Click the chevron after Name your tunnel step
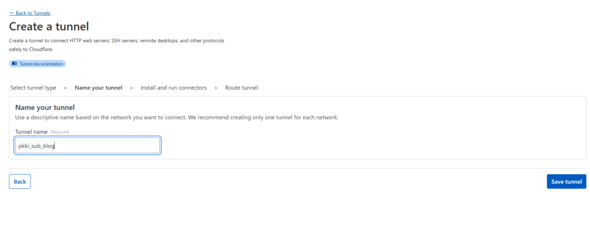This screenshot has height=244, width=590. coord(131,88)
